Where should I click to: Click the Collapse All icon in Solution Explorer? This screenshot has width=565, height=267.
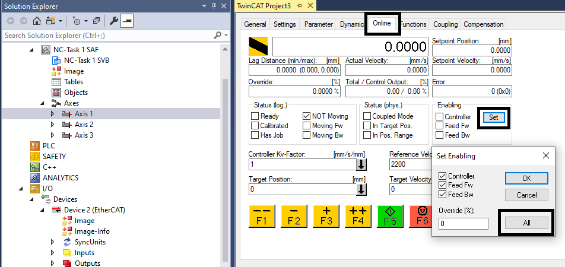96,21
